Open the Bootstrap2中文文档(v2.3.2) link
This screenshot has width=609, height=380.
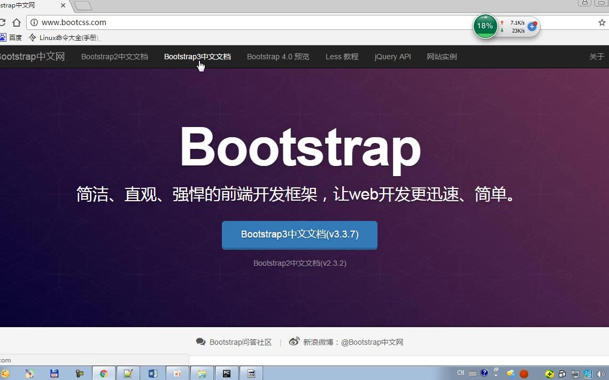pos(299,263)
